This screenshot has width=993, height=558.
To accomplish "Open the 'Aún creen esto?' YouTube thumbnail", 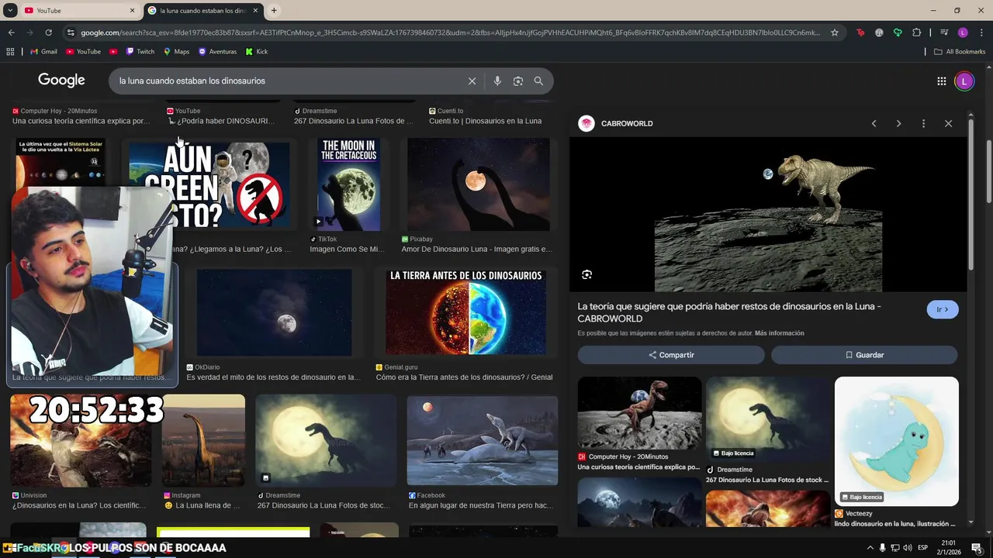I will coord(209,184).
